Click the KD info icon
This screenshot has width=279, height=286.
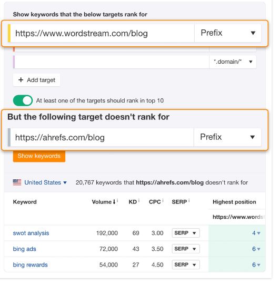139,201
